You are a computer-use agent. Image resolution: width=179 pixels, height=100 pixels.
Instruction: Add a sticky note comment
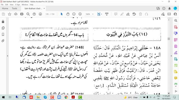pyautogui.click(x=116, y=14)
